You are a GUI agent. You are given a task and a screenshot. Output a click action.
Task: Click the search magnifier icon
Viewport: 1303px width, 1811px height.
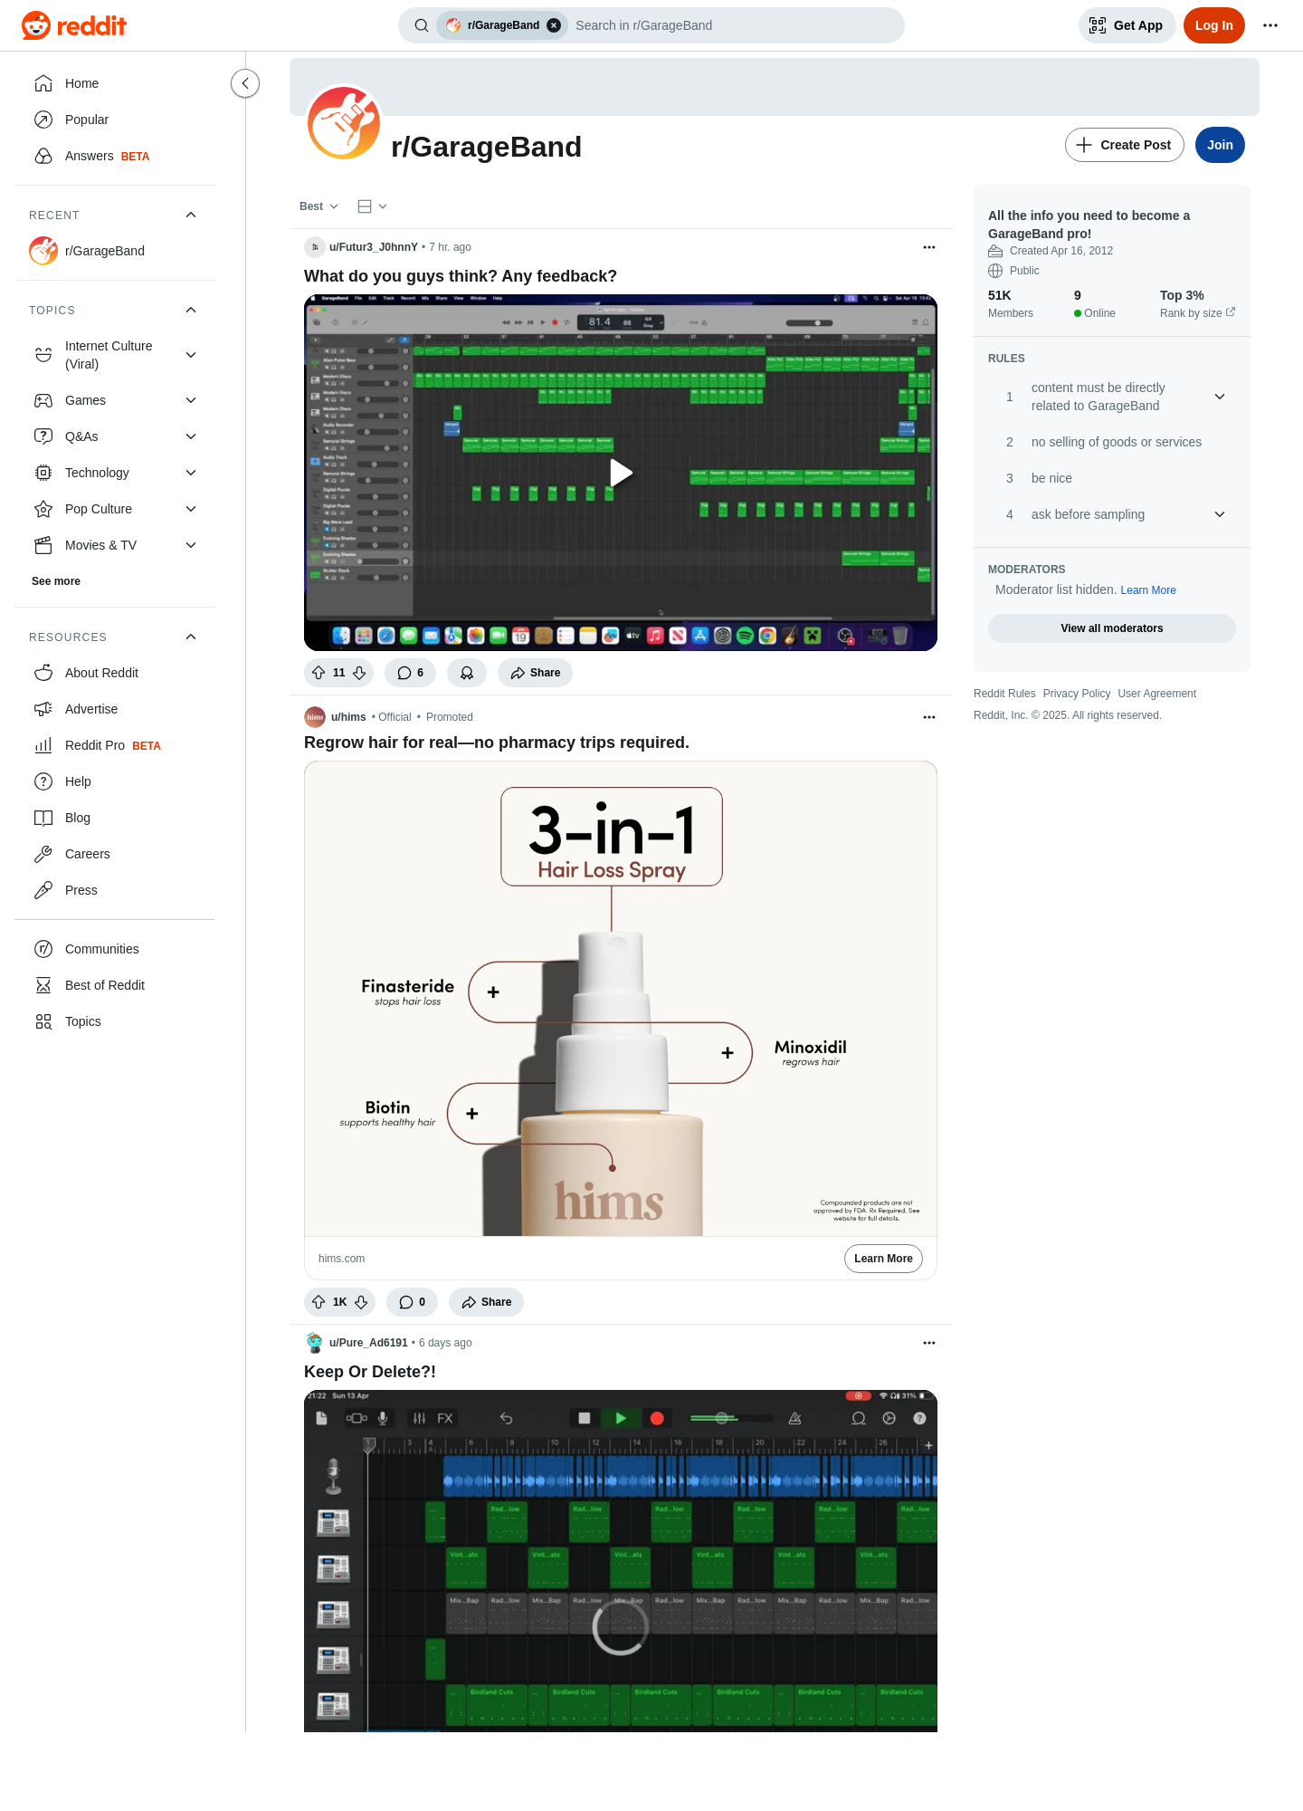point(422,25)
